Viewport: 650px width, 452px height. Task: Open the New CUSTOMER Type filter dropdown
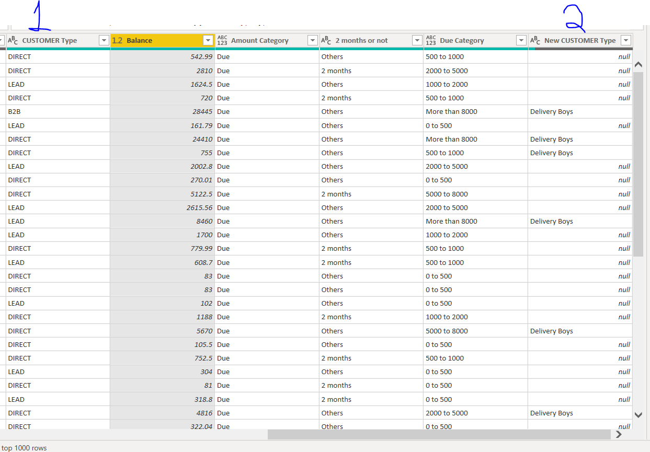[625, 40]
